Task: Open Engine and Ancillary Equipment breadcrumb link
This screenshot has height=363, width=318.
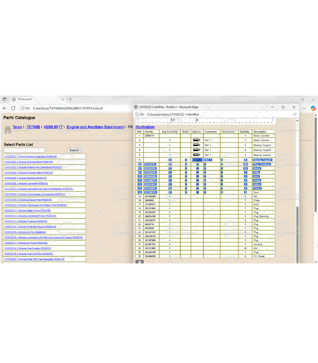Action: (x=95, y=127)
